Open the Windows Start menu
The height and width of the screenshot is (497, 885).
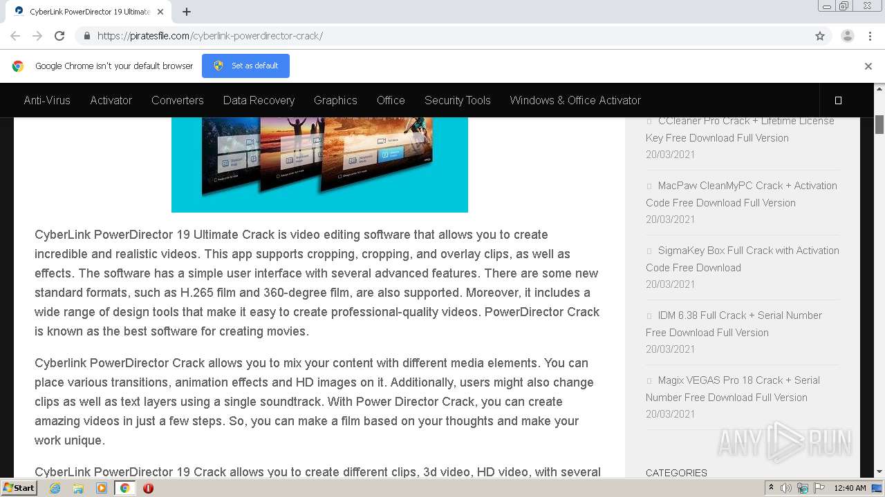[19, 487]
